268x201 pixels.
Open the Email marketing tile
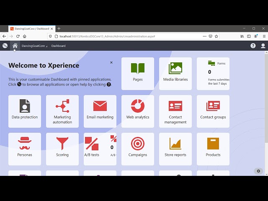[100, 111]
